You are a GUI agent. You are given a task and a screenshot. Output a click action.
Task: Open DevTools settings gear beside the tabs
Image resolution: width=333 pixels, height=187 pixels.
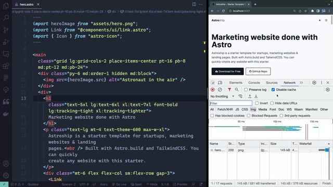tap(314, 83)
